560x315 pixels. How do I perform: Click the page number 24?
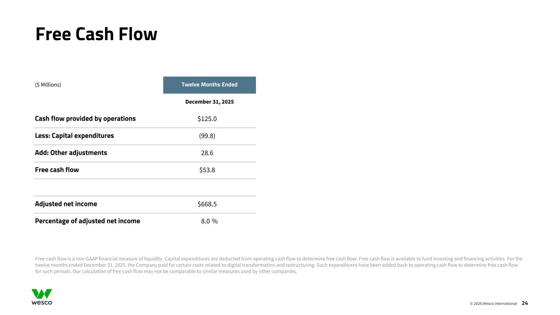tap(525, 303)
